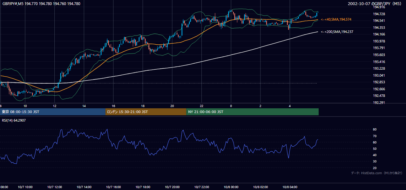The height and width of the screenshot is (190, 406).
Task: Click RSI scale value 50
Action: tap(375, 149)
